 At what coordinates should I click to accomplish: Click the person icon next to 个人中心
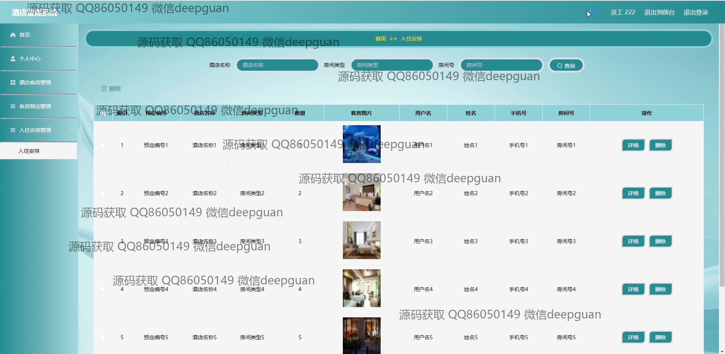pyautogui.click(x=12, y=59)
